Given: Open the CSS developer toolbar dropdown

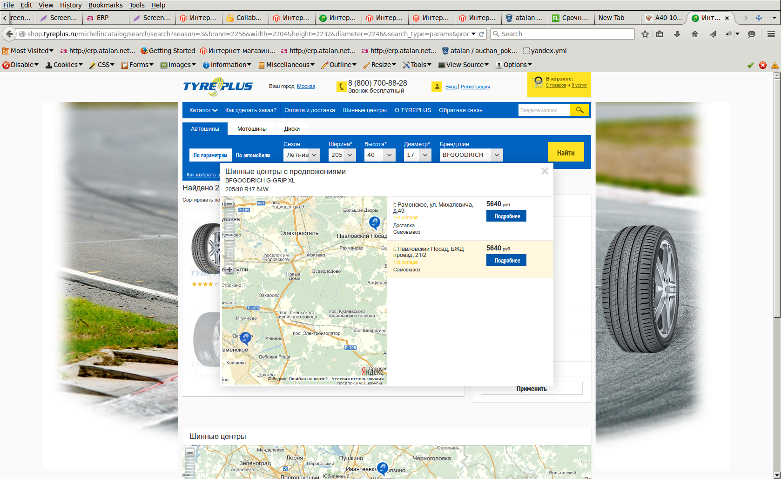Looking at the screenshot, I should 102,65.
